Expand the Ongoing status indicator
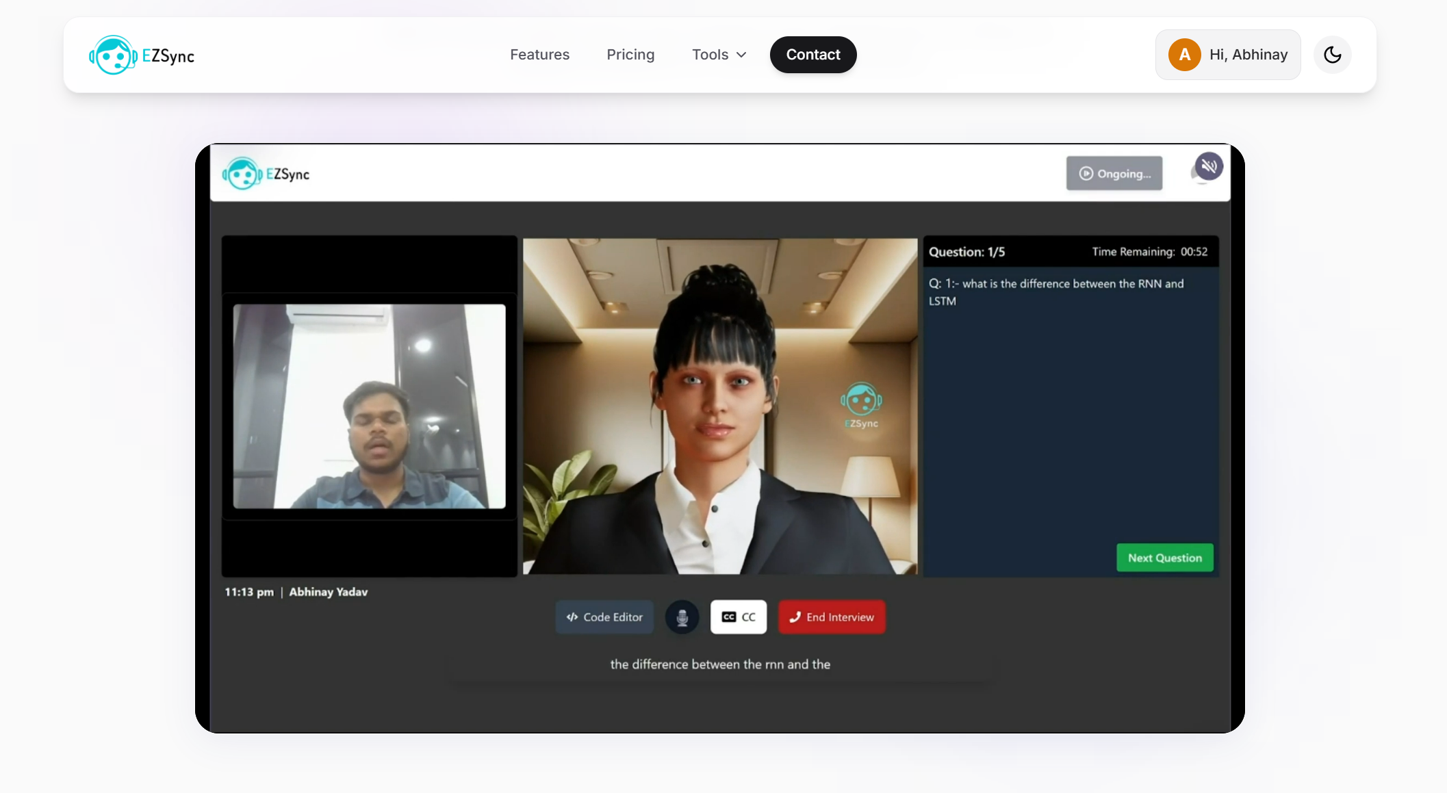The image size is (1447, 793). [1114, 173]
